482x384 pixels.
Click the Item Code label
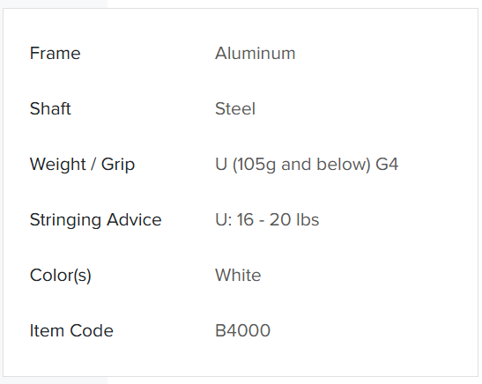tap(71, 330)
